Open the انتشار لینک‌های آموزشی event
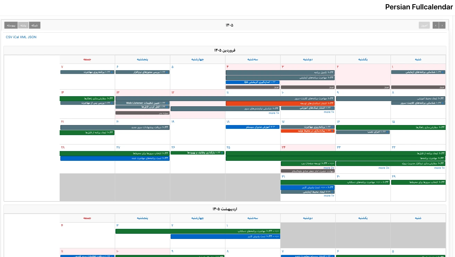Image resolution: width=455 pixels, height=257 pixels. tap(308, 108)
